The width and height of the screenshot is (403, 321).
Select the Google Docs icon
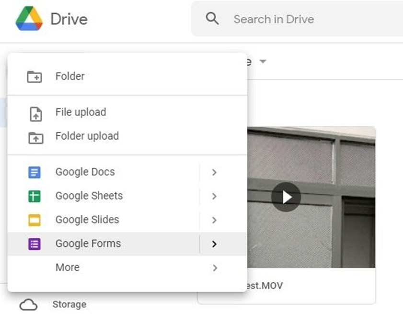tap(35, 172)
